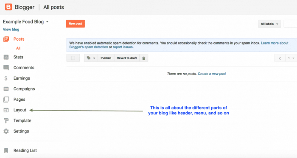Screen dimensions: 297x158
Task: Tick the select-all posts checkbox
Action: coord(73,58)
